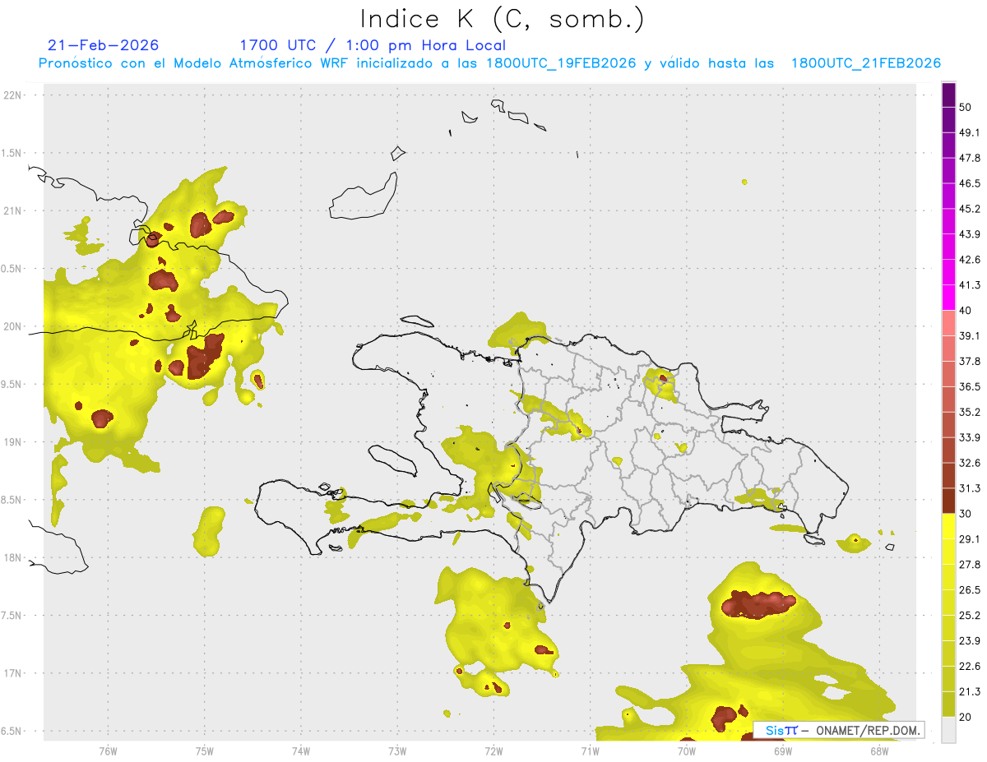Screen dimensions: 987x762
Task: Click the olive swatch between 20 and 21.3
Action: pyautogui.click(x=948, y=704)
